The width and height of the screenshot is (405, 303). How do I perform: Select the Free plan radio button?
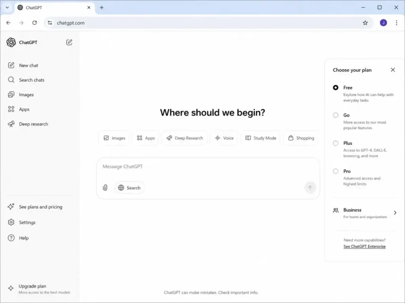point(335,88)
